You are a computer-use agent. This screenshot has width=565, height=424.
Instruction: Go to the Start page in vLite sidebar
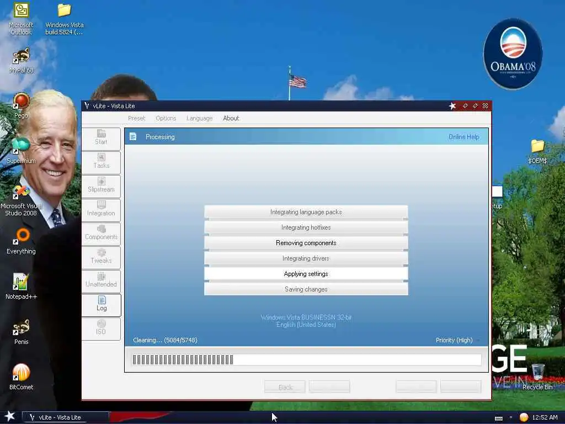click(102, 139)
